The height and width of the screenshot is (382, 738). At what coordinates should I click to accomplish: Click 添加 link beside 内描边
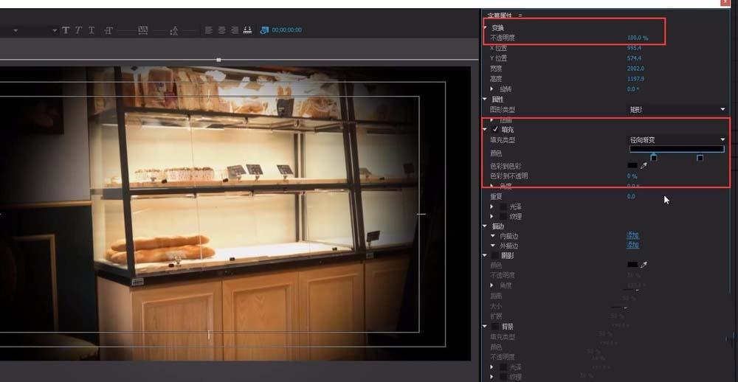(x=632, y=235)
